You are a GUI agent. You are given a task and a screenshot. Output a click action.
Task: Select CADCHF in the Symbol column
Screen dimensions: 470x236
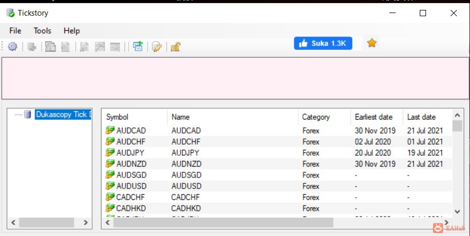point(130,197)
